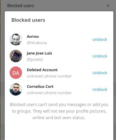
Task: Click Jane Jose Luis laptop avatar
Action: point(16,56)
